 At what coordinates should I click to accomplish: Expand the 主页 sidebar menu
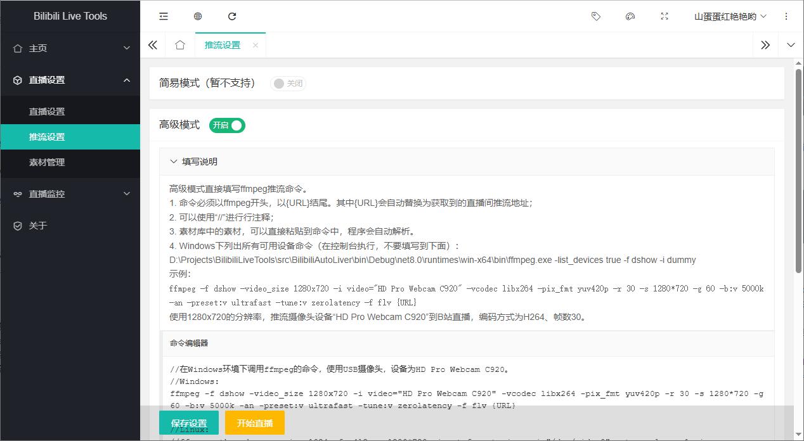coord(70,48)
